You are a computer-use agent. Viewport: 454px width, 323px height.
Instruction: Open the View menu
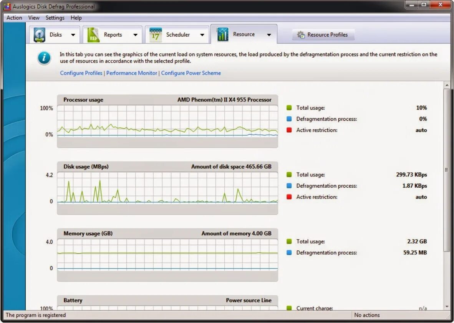34,18
